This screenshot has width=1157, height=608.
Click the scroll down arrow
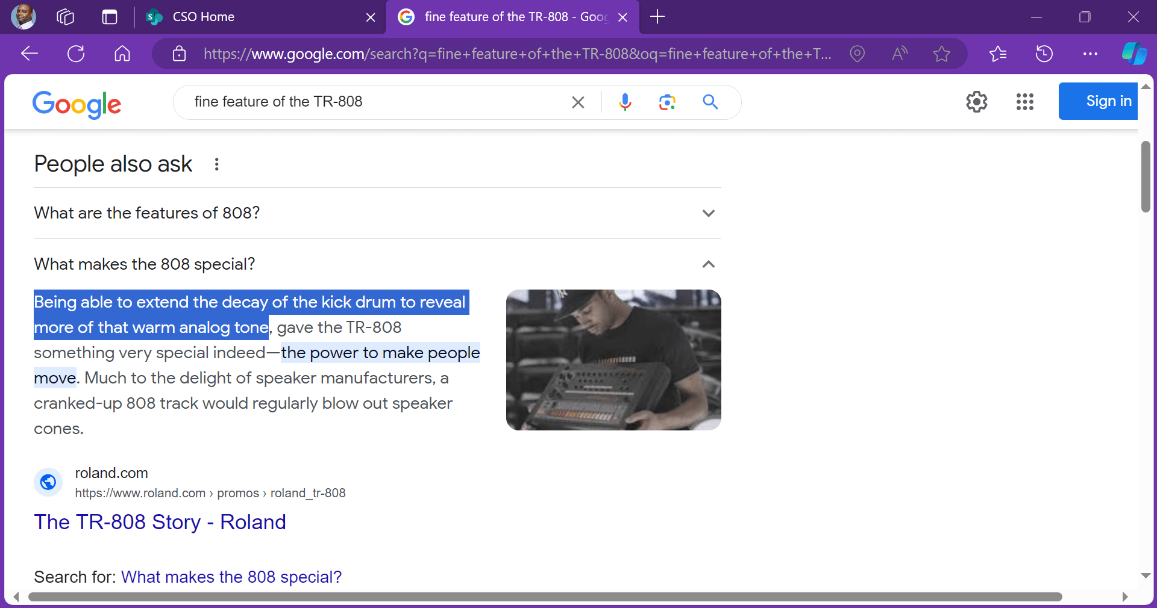(1146, 575)
